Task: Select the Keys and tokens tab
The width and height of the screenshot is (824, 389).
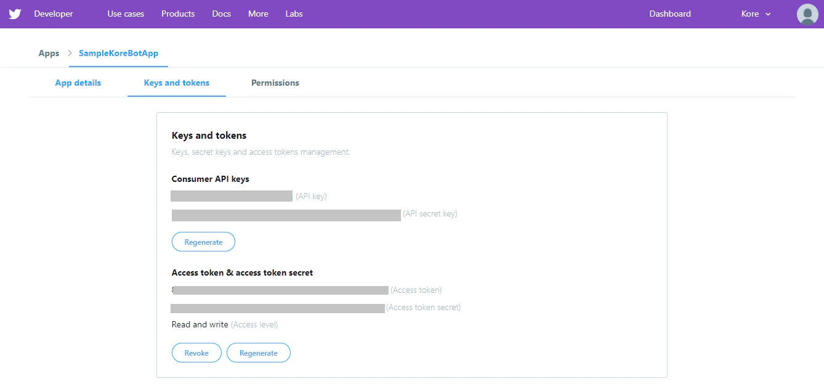Action: (x=176, y=83)
